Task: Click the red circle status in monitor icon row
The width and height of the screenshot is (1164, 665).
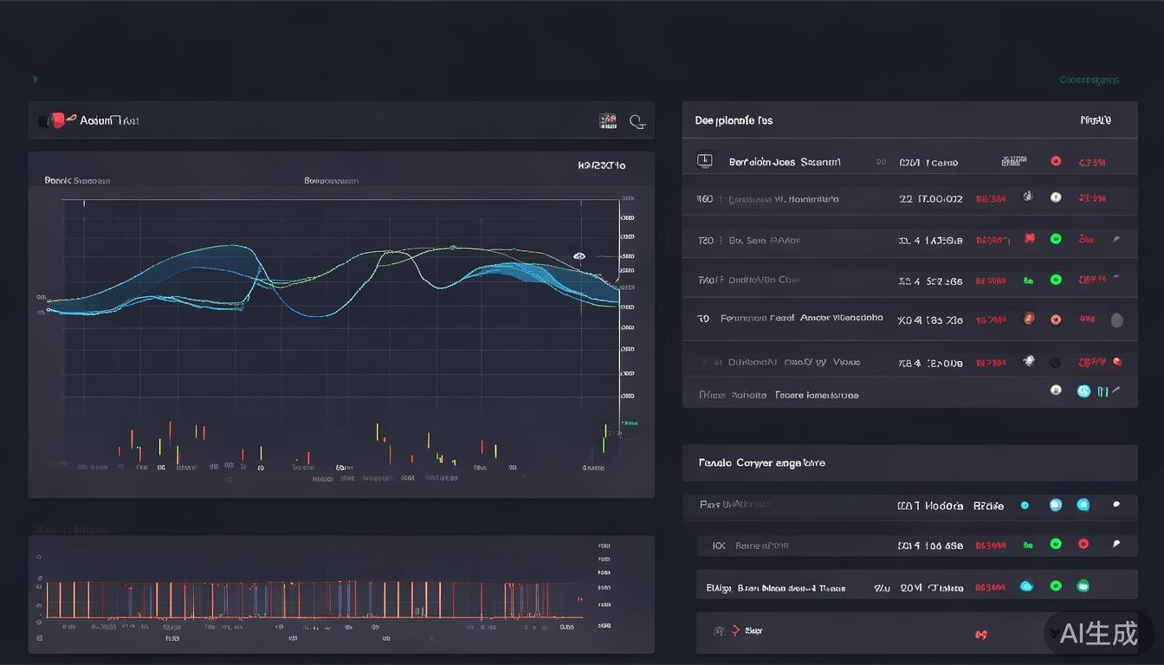Action: point(1056,161)
